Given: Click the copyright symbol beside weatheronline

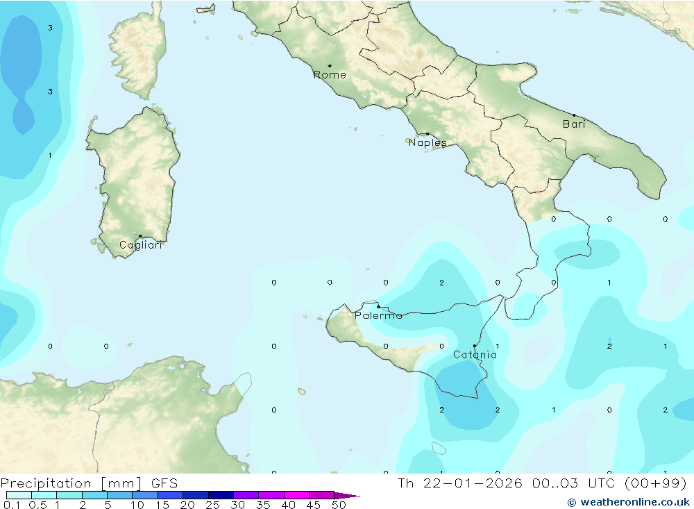Looking at the screenshot, I should pos(572,502).
